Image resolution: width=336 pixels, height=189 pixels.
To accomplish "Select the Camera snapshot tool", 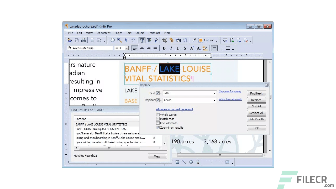I will point(178,40).
